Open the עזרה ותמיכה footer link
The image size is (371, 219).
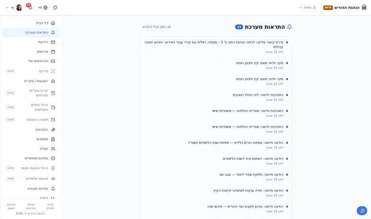point(50,206)
